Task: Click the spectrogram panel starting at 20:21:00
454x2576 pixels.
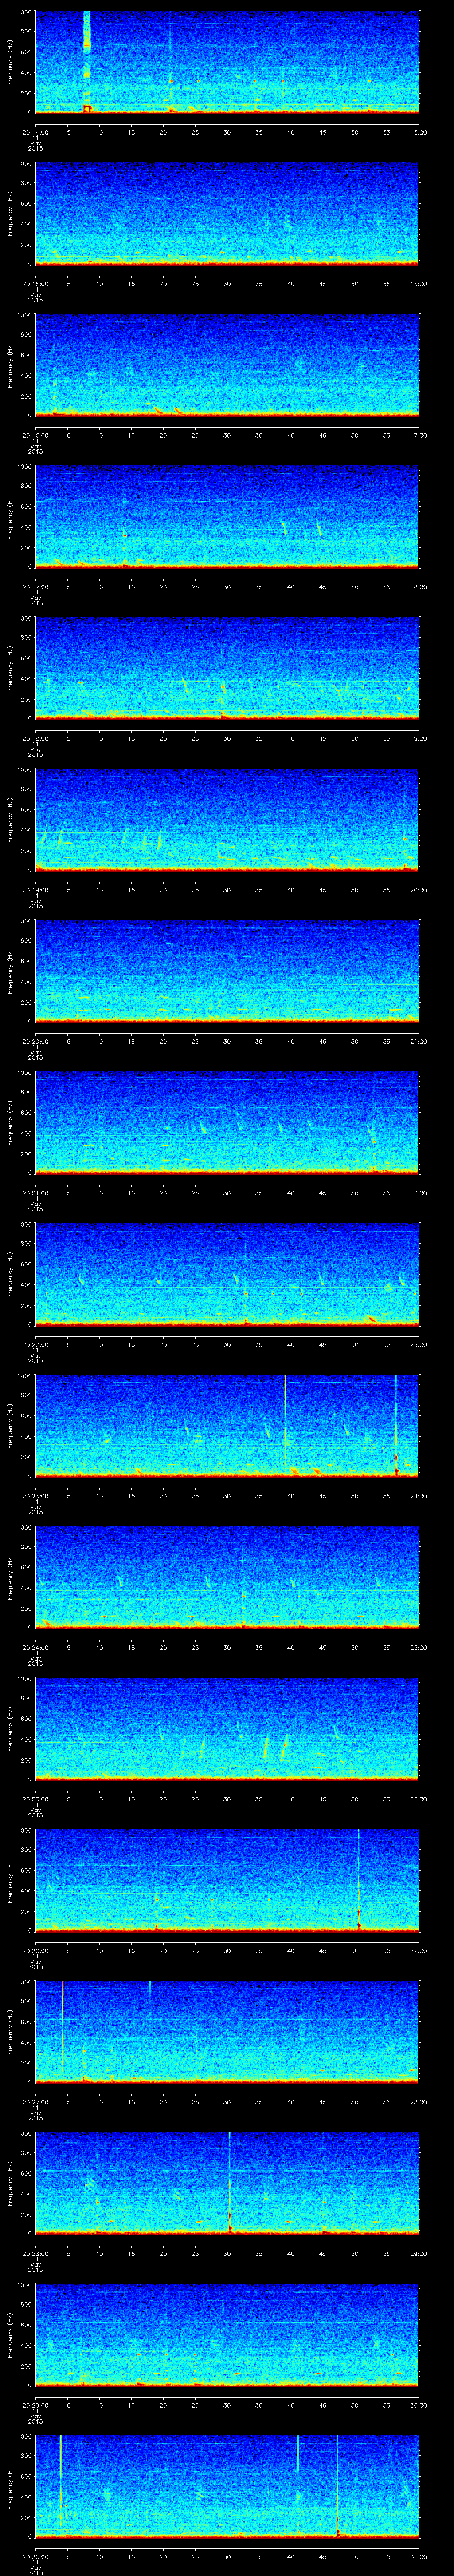Action: [227, 1123]
